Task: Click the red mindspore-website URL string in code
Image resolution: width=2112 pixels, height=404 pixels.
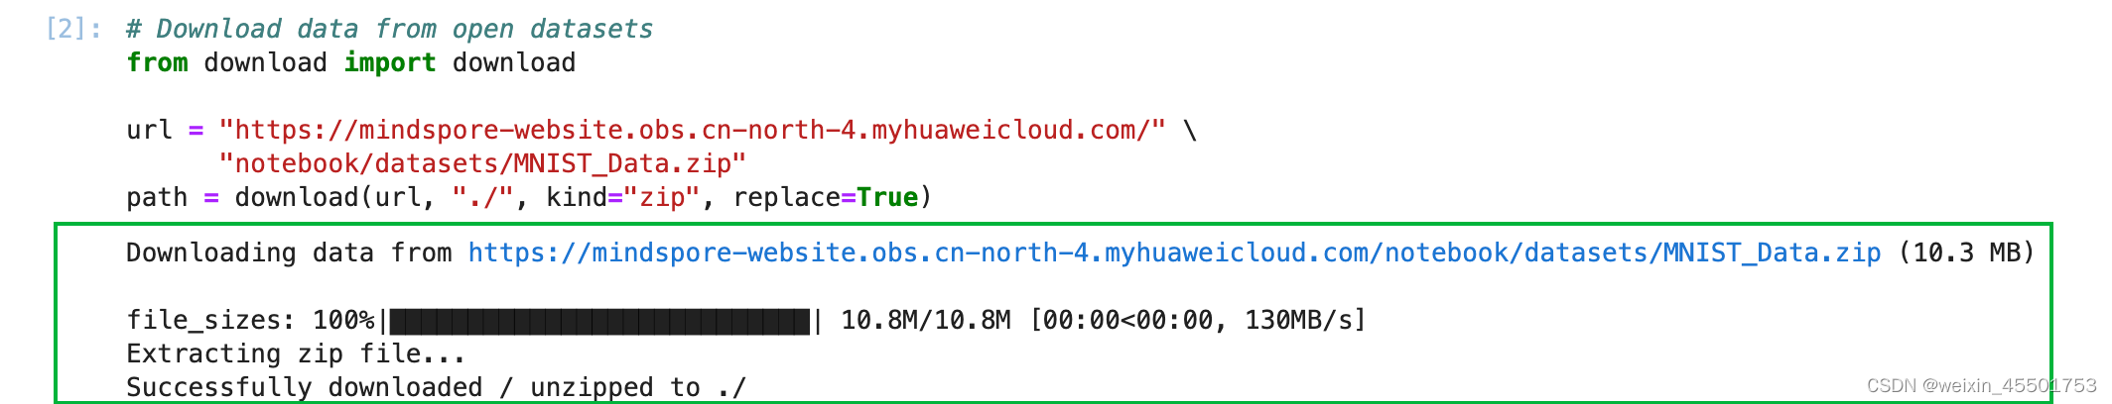Action: pyautogui.click(x=693, y=130)
